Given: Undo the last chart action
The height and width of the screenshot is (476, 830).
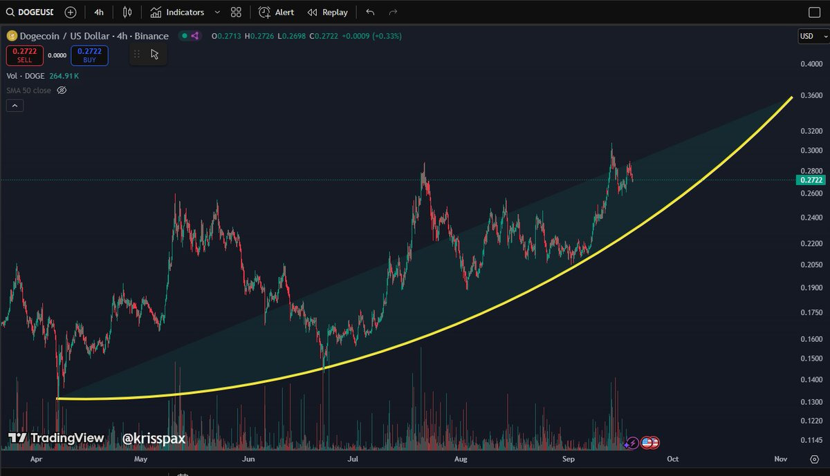Looking at the screenshot, I should point(370,12).
